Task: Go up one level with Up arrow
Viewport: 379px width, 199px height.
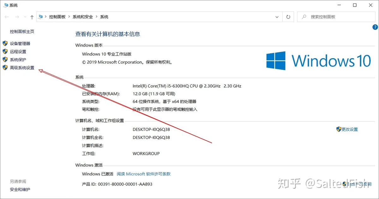Action: [32, 17]
